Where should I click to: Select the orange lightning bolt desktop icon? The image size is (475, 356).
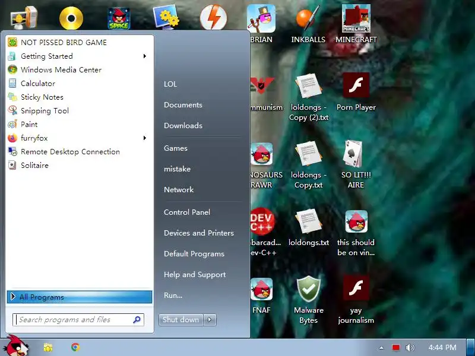214,18
